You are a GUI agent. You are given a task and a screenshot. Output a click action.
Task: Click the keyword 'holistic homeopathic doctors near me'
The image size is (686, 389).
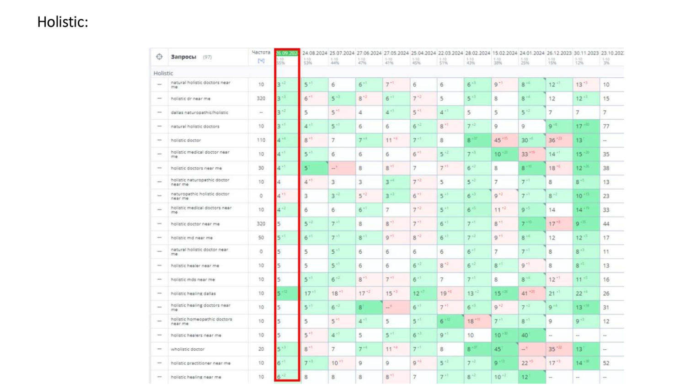(x=201, y=321)
